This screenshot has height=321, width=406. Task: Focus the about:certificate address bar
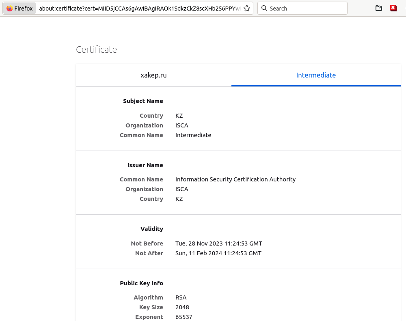point(139,9)
